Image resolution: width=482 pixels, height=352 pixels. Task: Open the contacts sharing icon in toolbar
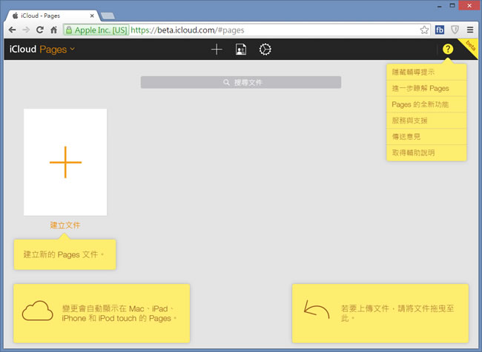click(241, 49)
